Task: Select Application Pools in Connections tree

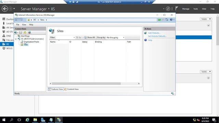Action: point(31,42)
